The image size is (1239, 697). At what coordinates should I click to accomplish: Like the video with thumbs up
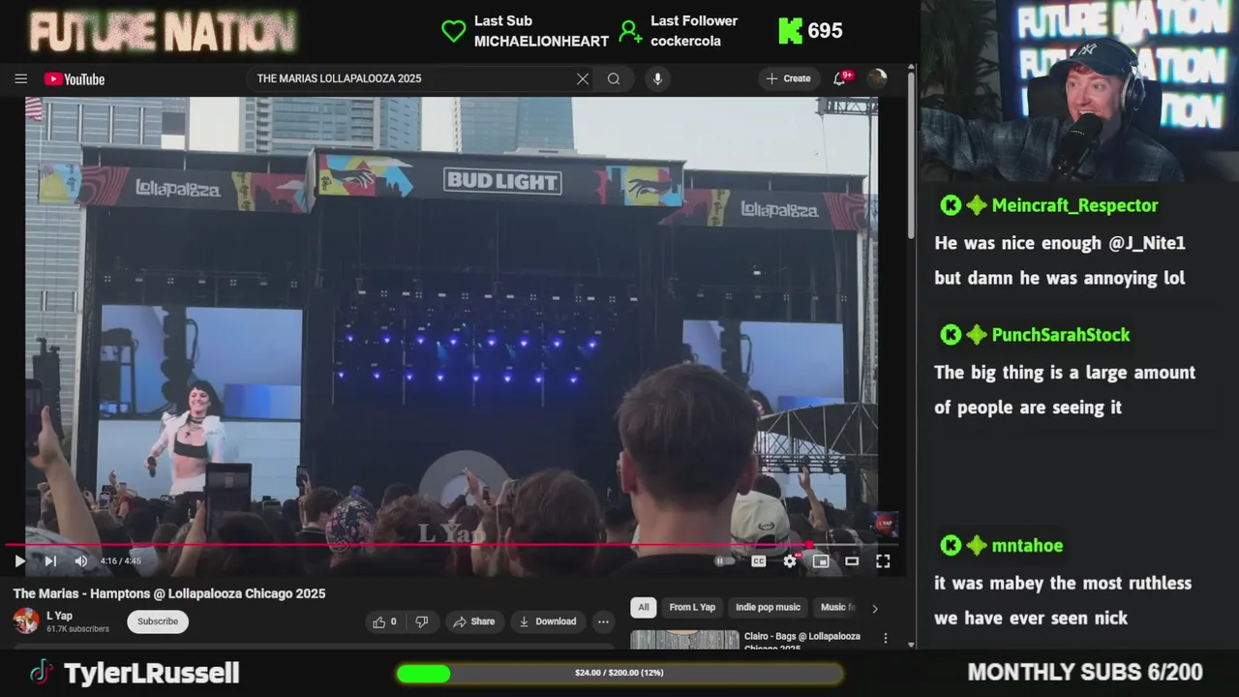[385, 621]
